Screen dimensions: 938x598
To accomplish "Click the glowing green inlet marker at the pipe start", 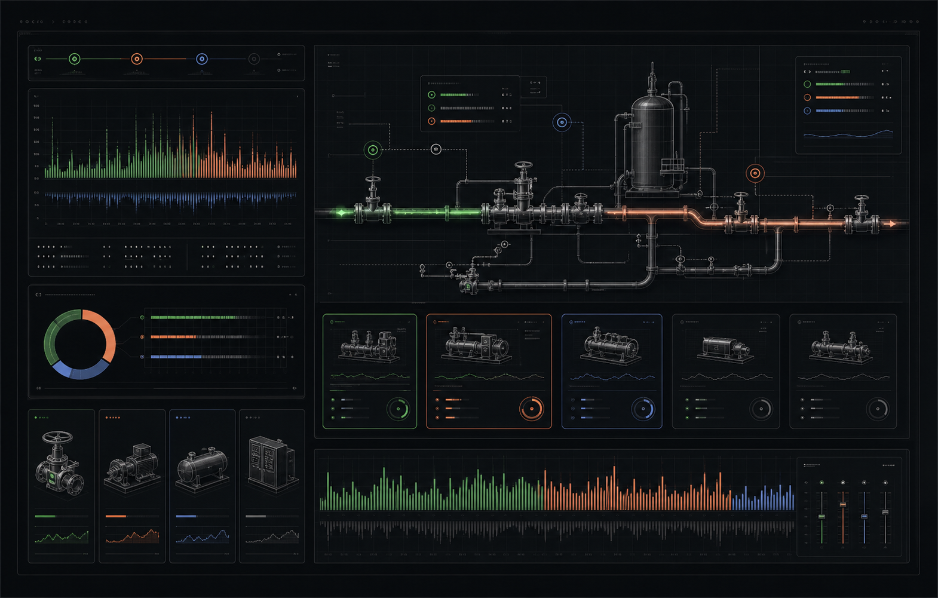I will click(341, 212).
